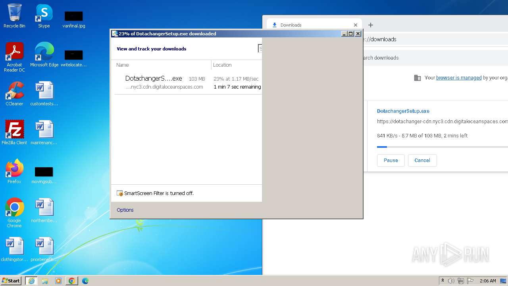Open the Skype desktop shortcut

[44, 16]
